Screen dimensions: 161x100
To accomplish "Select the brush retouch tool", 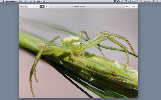I will pos(46,7).
